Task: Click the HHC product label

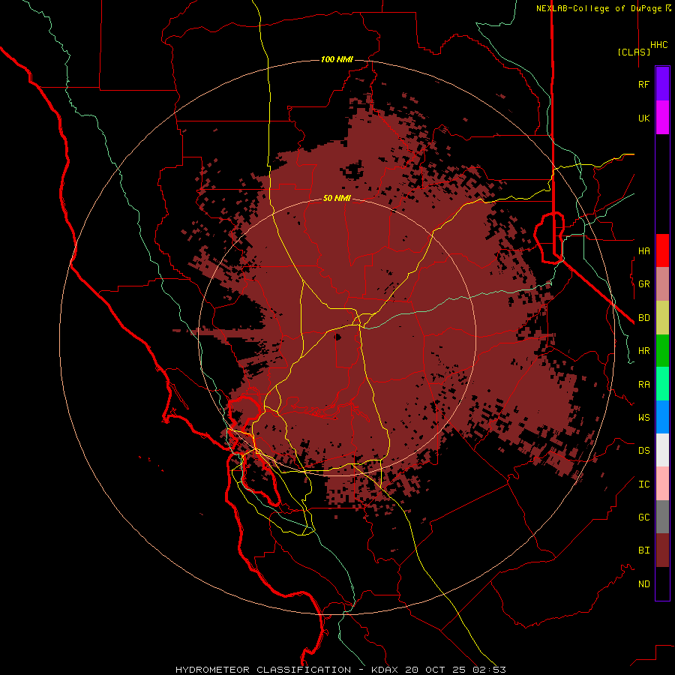Action: (x=659, y=45)
